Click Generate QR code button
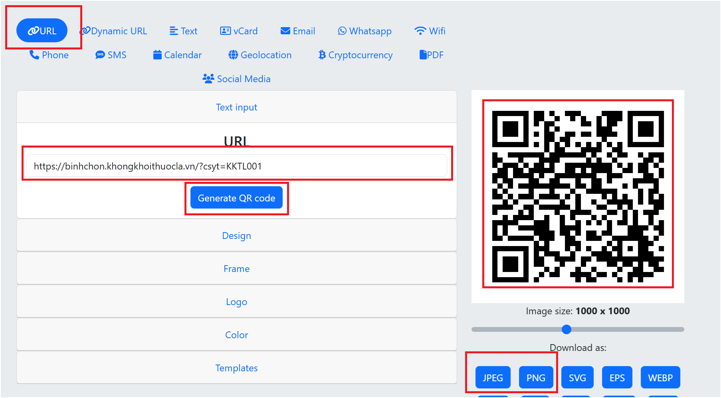Screen dimensions: 721x398 (x=236, y=198)
